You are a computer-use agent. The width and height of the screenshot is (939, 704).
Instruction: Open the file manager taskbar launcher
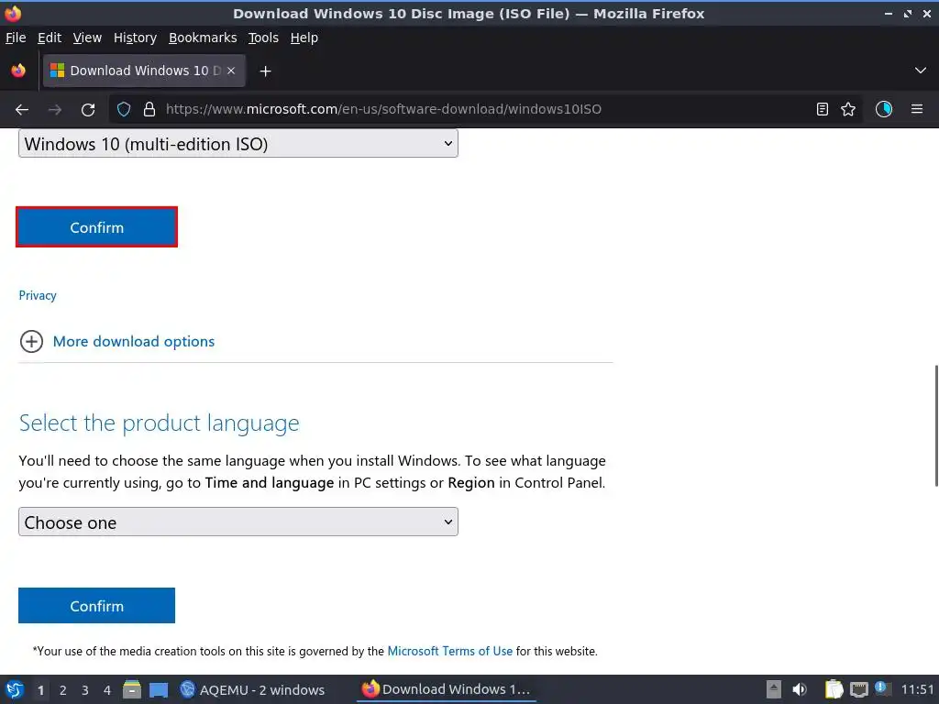pyautogui.click(x=132, y=689)
